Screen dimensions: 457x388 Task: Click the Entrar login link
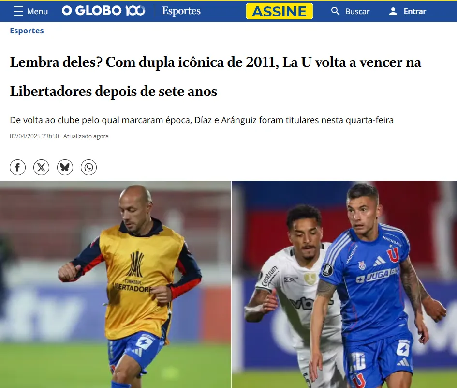click(415, 11)
